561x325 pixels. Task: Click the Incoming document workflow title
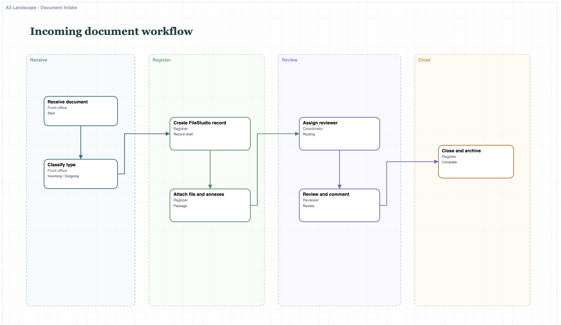pyautogui.click(x=111, y=31)
